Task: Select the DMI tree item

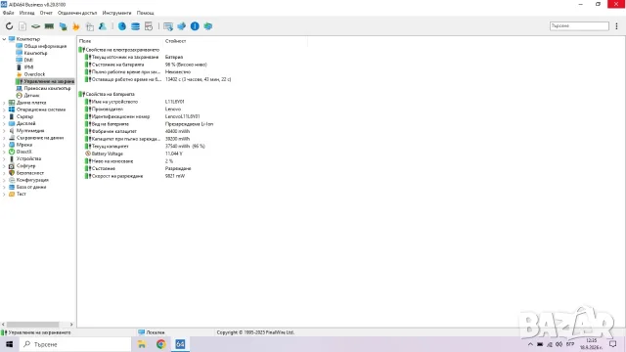Action: (x=28, y=61)
